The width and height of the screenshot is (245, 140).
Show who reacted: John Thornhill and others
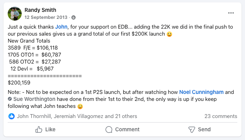77,116
